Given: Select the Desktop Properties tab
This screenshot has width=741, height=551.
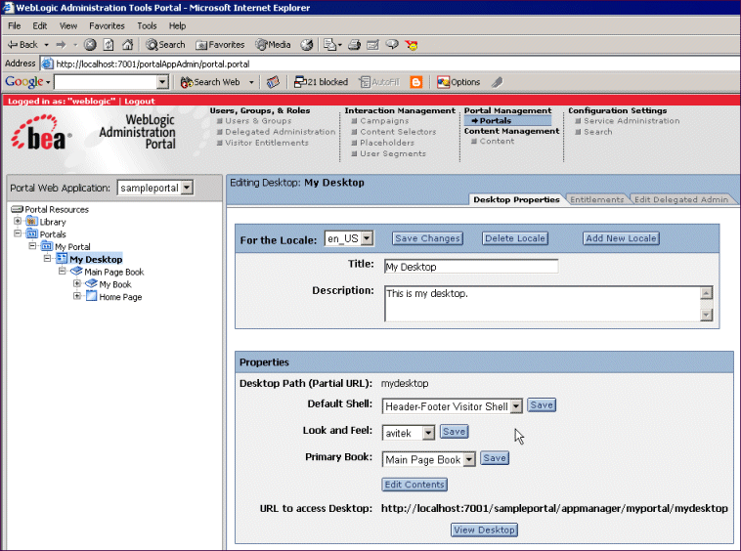Looking at the screenshot, I should pos(516,199).
